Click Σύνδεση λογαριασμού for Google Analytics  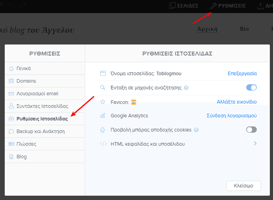pyautogui.click(x=232, y=116)
